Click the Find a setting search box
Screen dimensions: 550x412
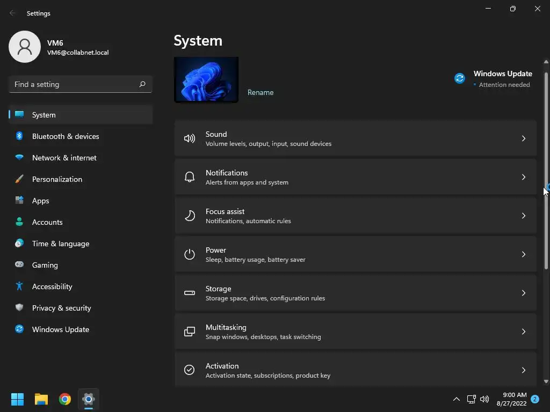[81, 84]
